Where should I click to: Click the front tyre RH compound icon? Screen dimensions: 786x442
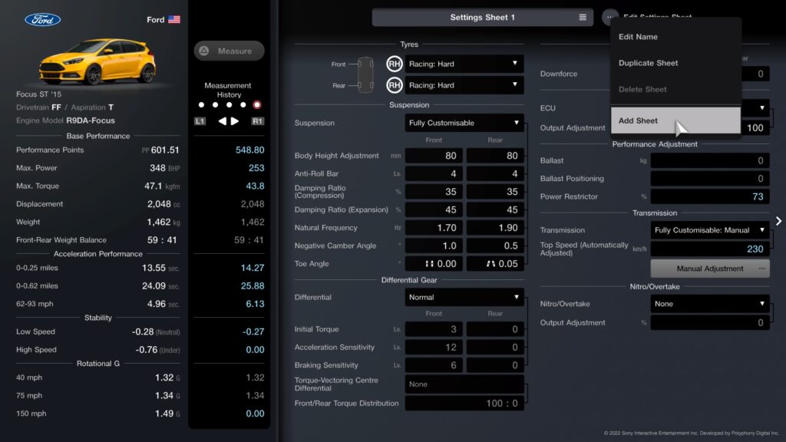pyautogui.click(x=395, y=64)
